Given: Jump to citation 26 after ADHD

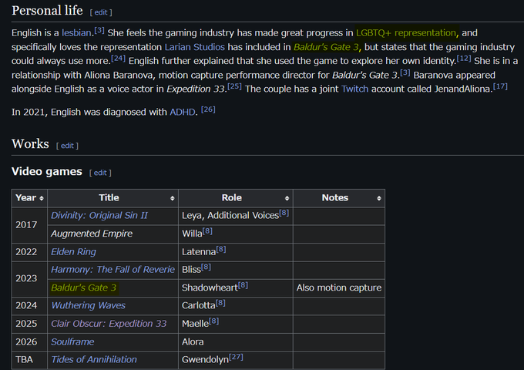Looking at the screenshot, I should click(x=208, y=109).
